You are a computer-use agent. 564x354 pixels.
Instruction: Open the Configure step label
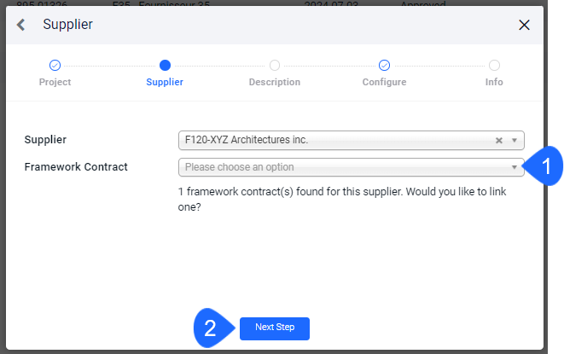click(x=384, y=83)
